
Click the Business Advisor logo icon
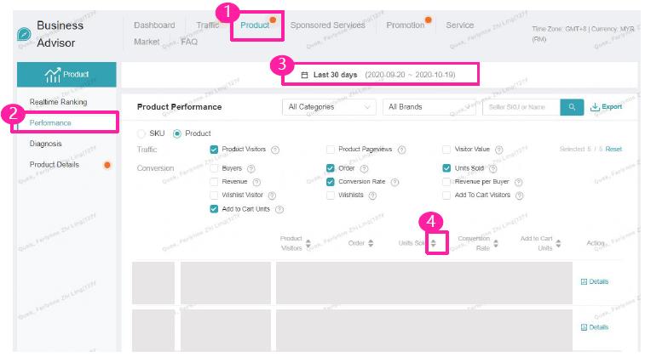(24, 34)
